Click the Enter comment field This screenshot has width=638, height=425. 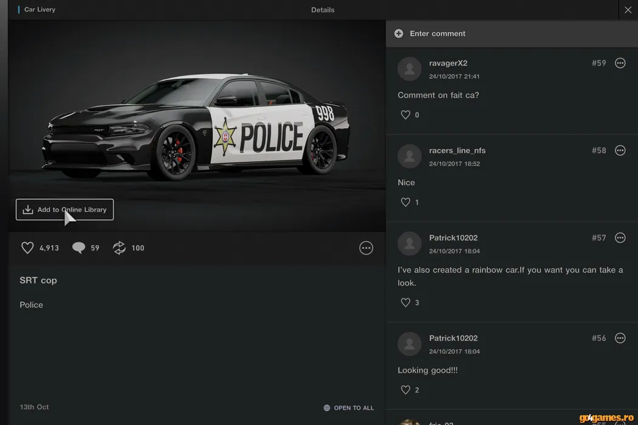click(437, 33)
